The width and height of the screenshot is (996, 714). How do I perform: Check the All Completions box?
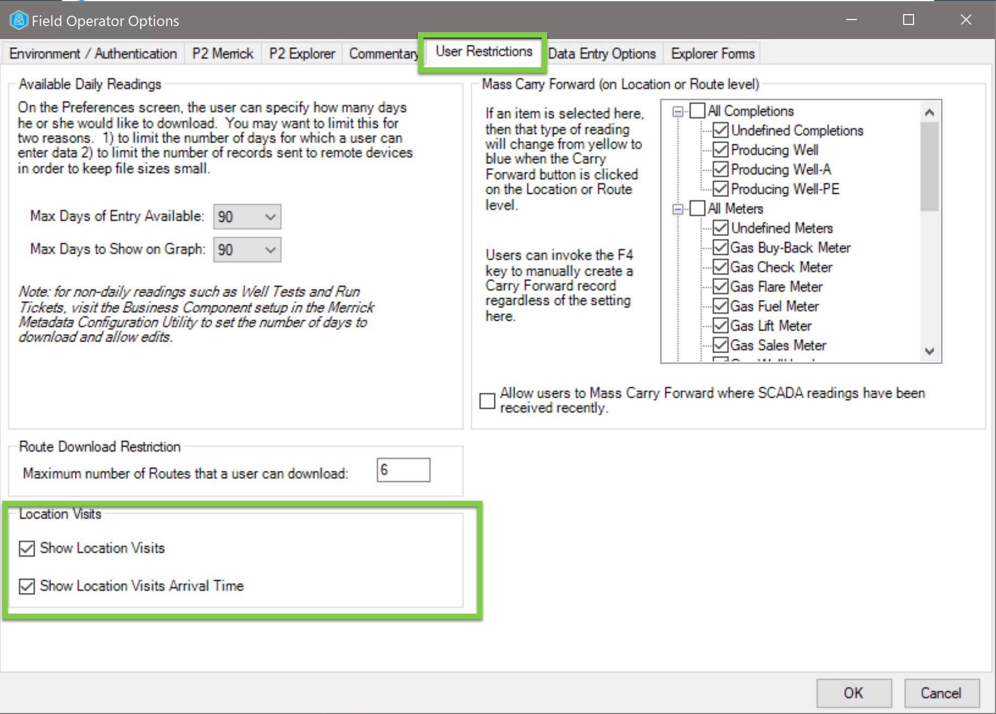click(x=697, y=111)
